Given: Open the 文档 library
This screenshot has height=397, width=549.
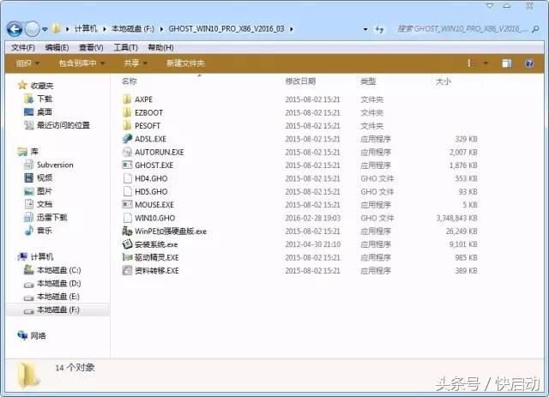Looking at the screenshot, I should (x=45, y=204).
